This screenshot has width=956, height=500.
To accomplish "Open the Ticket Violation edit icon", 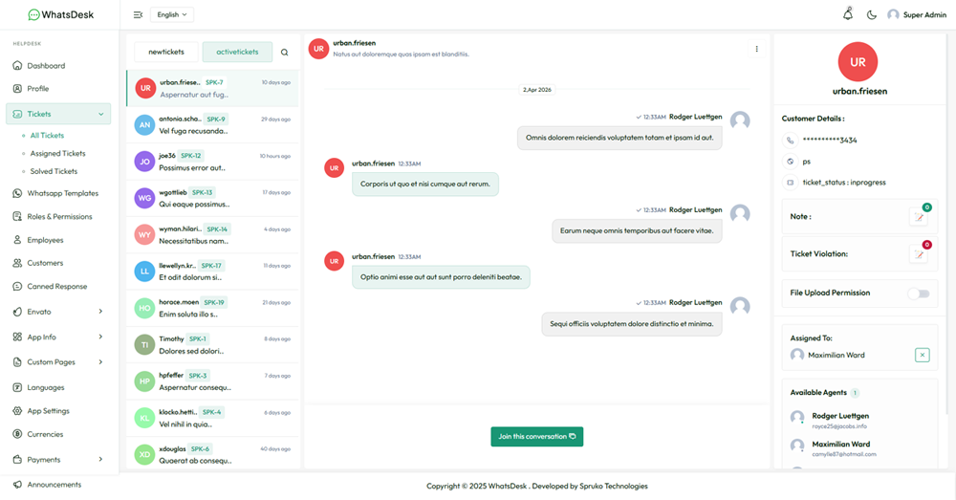I will click(x=920, y=254).
